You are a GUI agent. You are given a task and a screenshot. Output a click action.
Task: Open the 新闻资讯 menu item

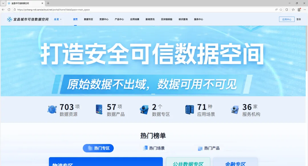[x=151, y=19]
